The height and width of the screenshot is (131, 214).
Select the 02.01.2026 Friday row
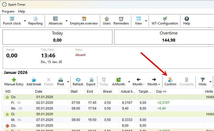click(x=44, y=103)
